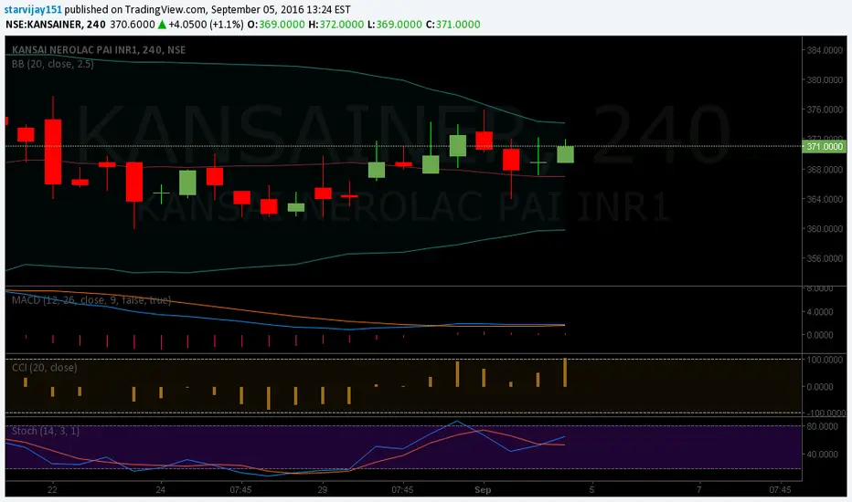Click the 80.0000 label on Stoch axis
This screenshot has width=852, height=502.
click(x=822, y=426)
